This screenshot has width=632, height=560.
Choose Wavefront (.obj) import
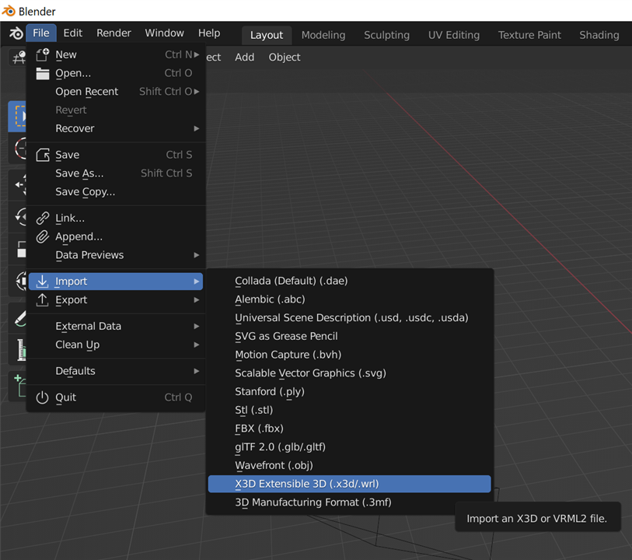pyautogui.click(x=274, y=466)
